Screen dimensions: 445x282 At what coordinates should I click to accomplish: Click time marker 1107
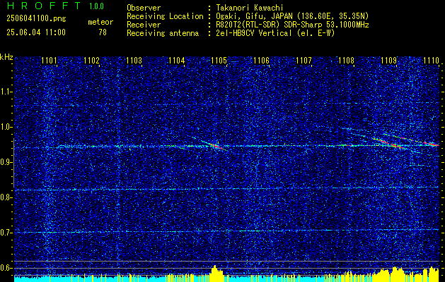click(x=304, y=60)
